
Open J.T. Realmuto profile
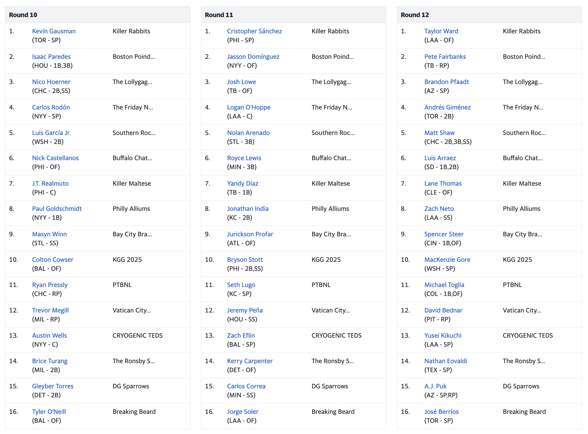pyautogui.click(x=50, y=183)
